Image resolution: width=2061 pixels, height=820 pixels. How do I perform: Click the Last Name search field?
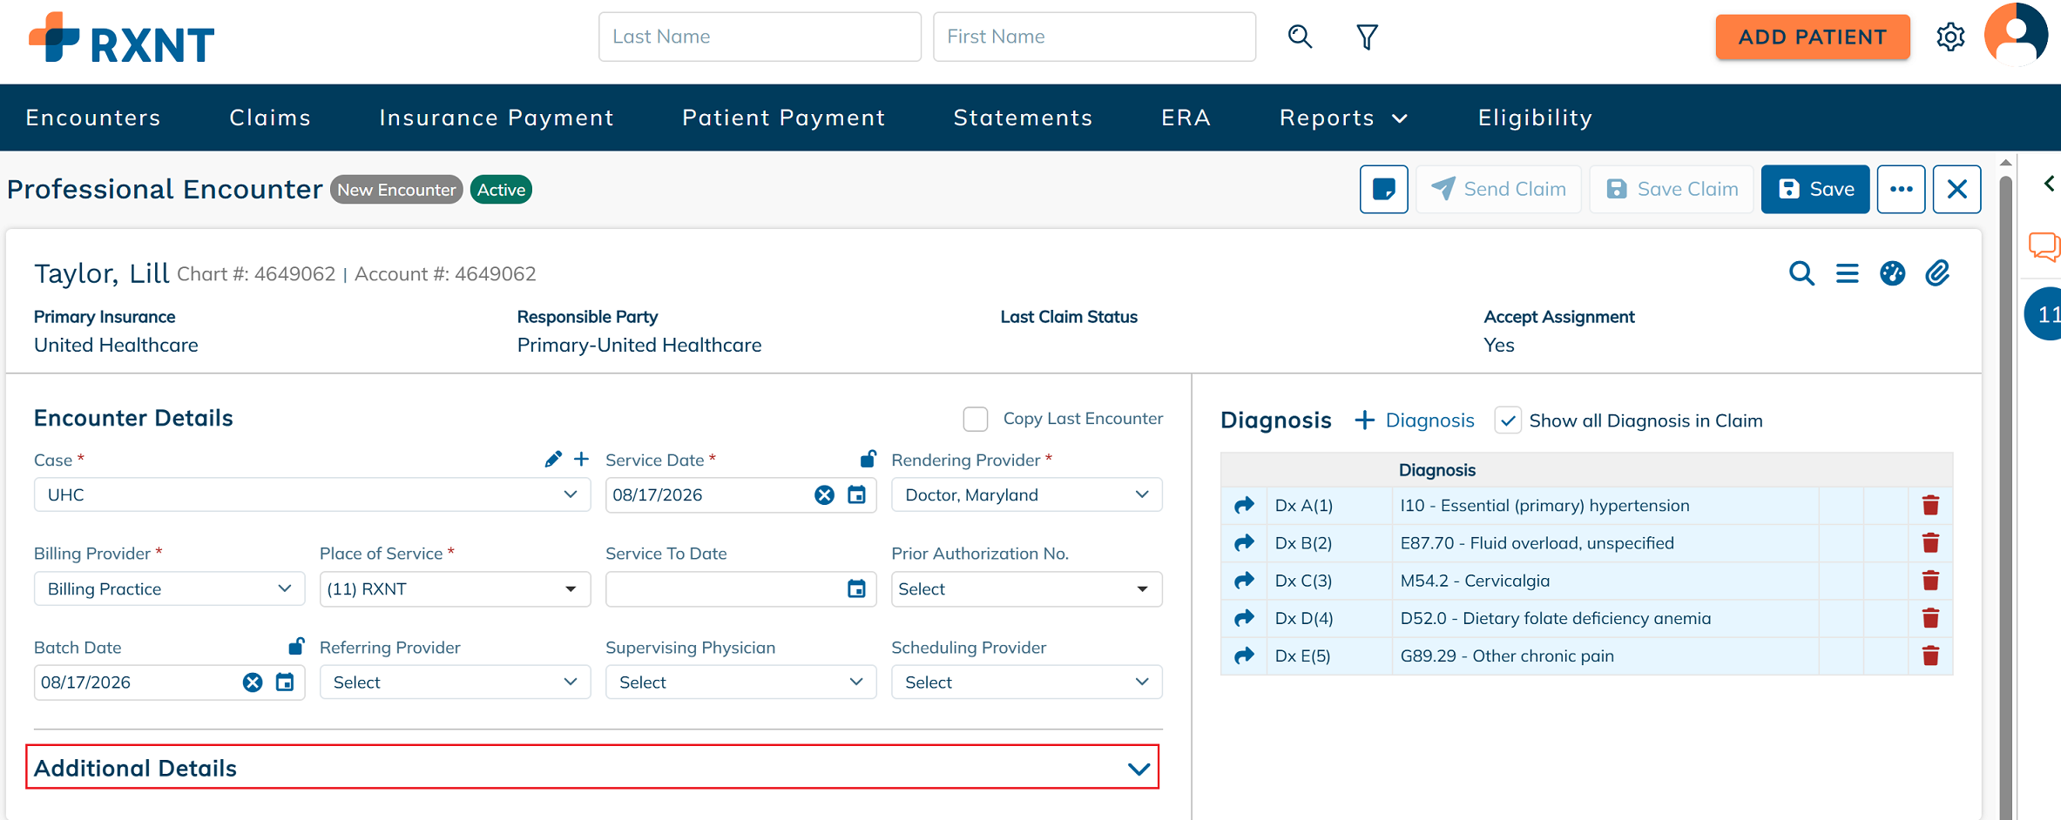click(x=760, y=37)
